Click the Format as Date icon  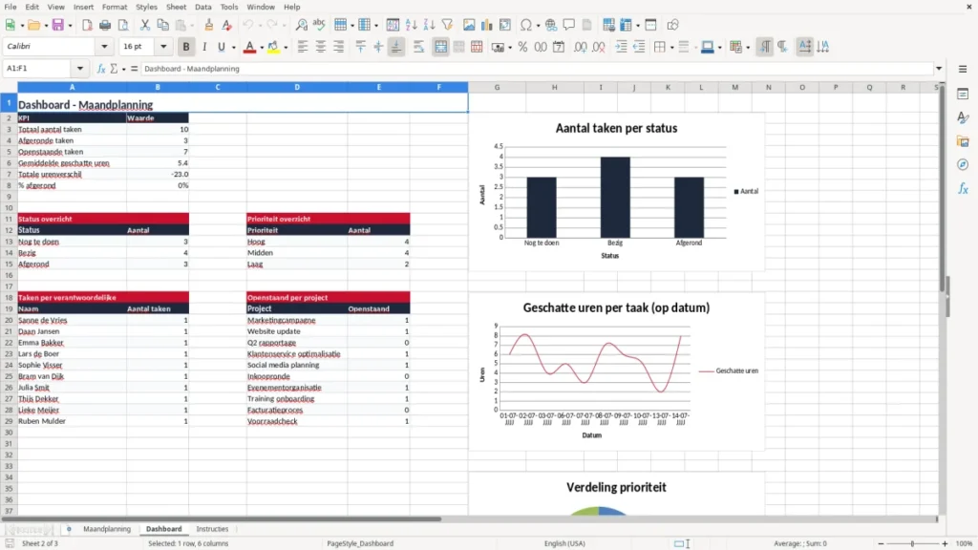coord(559,47)
